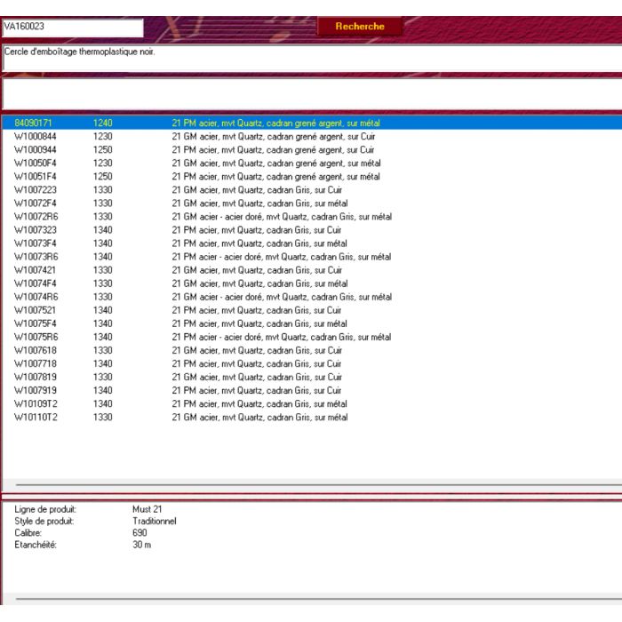The height and width of the screenshot is (622, 622).
Task: Select row W10050F4
Action: click(x=312, y=163)
